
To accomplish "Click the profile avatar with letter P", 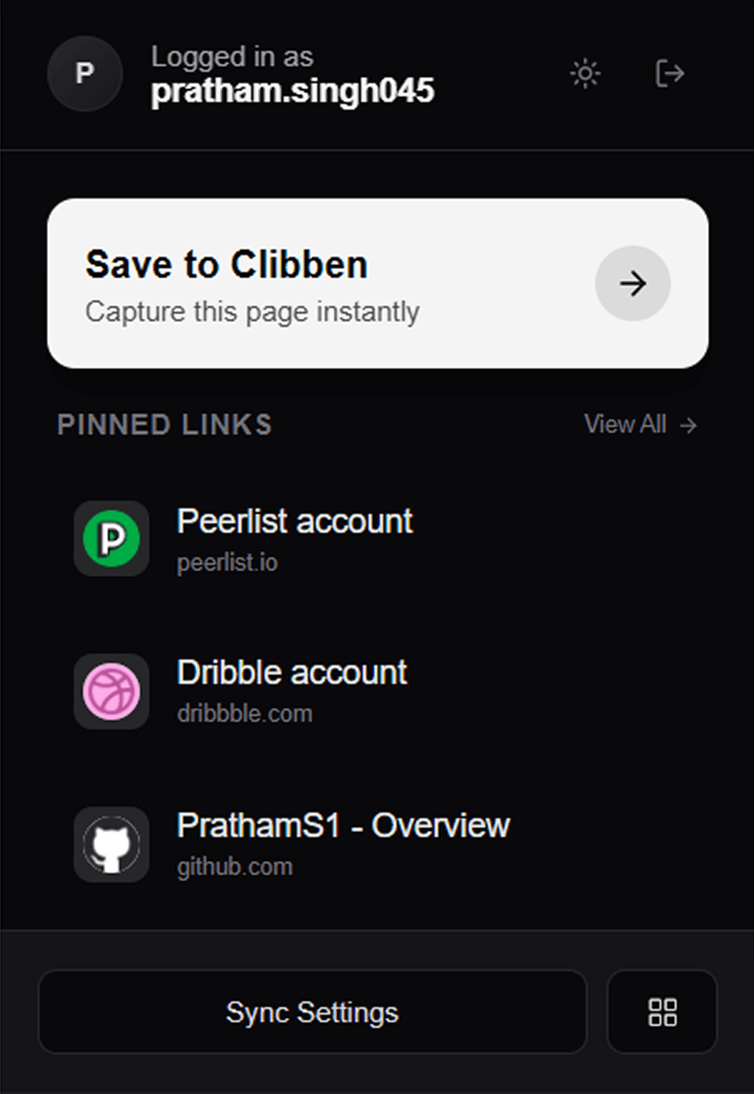I will [84, 74].
